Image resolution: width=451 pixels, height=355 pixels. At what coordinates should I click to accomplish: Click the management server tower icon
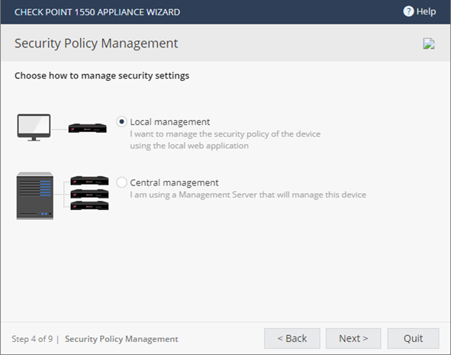coord(35,196)
